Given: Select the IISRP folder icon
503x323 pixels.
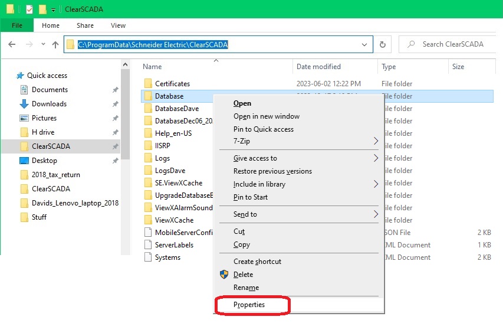Looking at the screenshot, I should coord(148,145).
